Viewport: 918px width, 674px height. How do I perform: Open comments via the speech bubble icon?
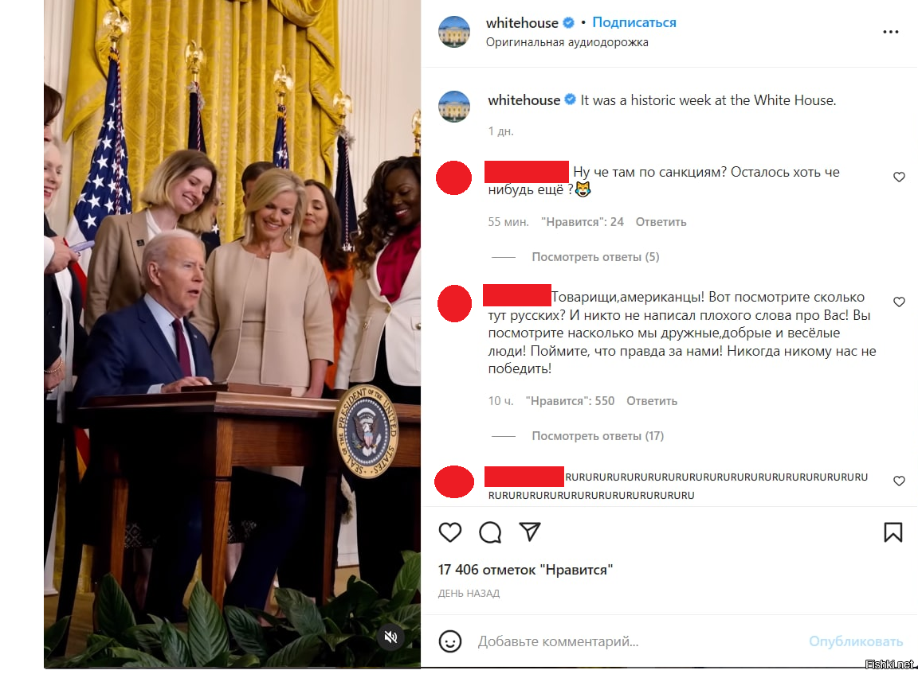490,532
